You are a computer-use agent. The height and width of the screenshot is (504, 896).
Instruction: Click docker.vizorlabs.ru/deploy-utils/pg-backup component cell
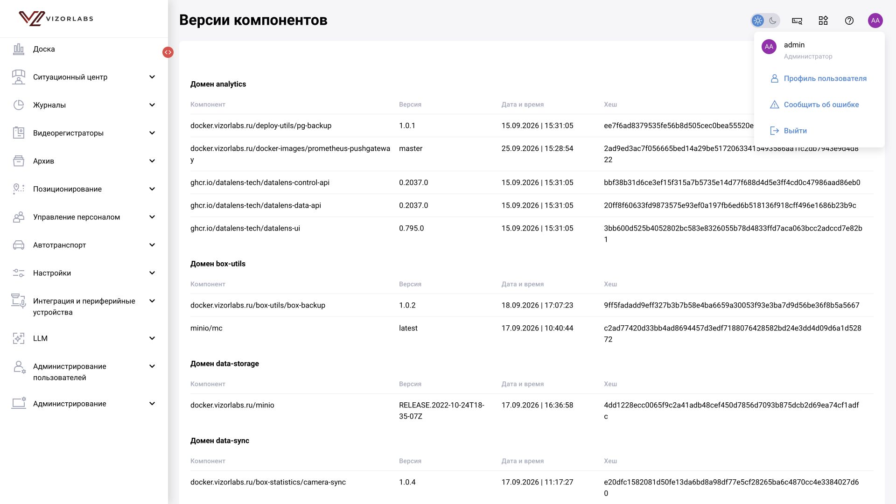pyautogui.click(x=261, y=126)
